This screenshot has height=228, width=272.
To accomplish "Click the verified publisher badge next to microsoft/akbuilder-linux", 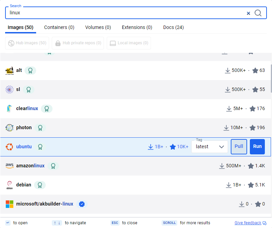I will pos(82,204).
